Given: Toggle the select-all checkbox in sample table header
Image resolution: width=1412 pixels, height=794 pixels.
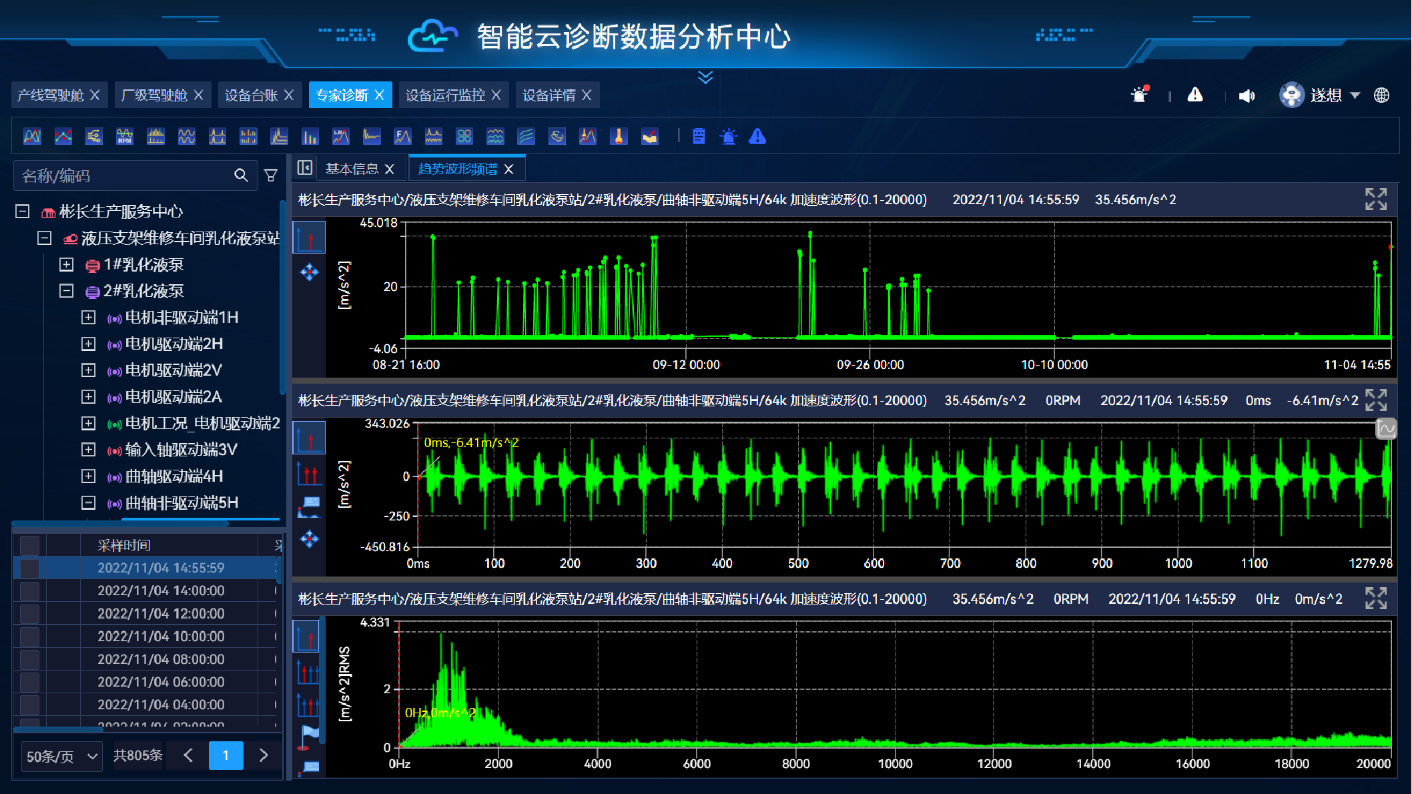Looking at the screenshot, I should pos(29,545).
